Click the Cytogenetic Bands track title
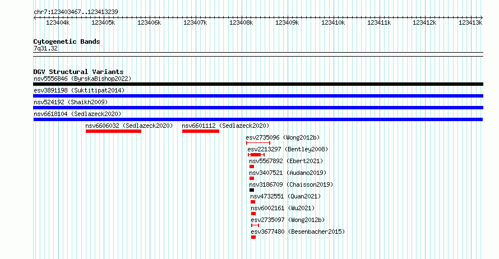 click(67, 41)
